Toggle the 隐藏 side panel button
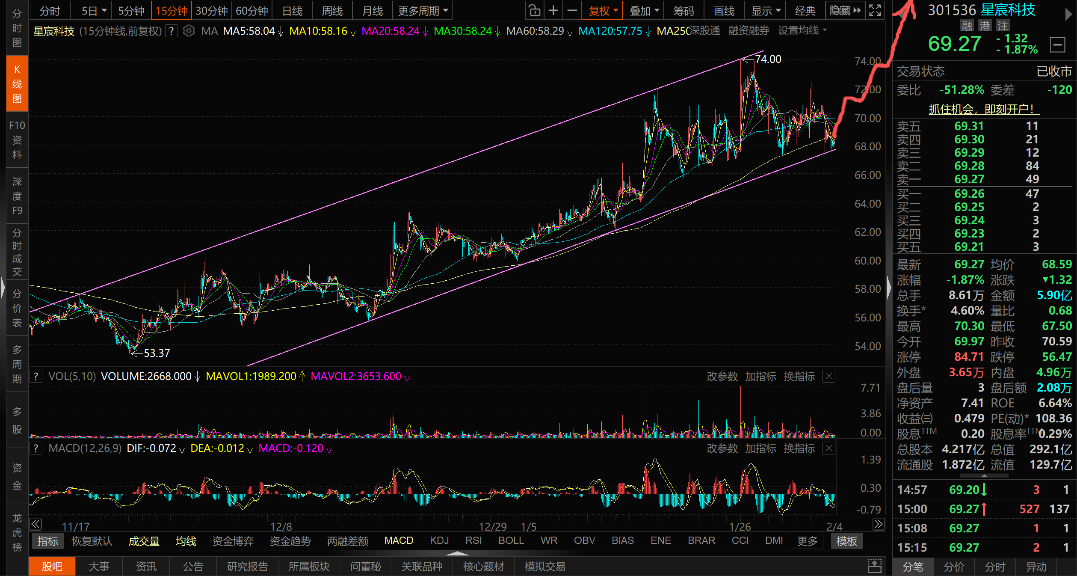Image resolution: width=1077 pixels, height=576 pixels. (845, 11)
